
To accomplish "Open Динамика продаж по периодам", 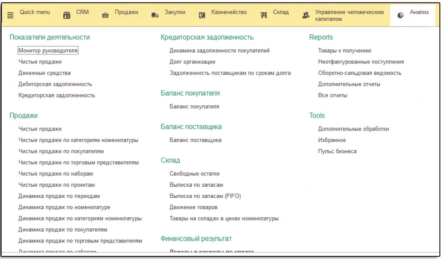I will [59, 196].
